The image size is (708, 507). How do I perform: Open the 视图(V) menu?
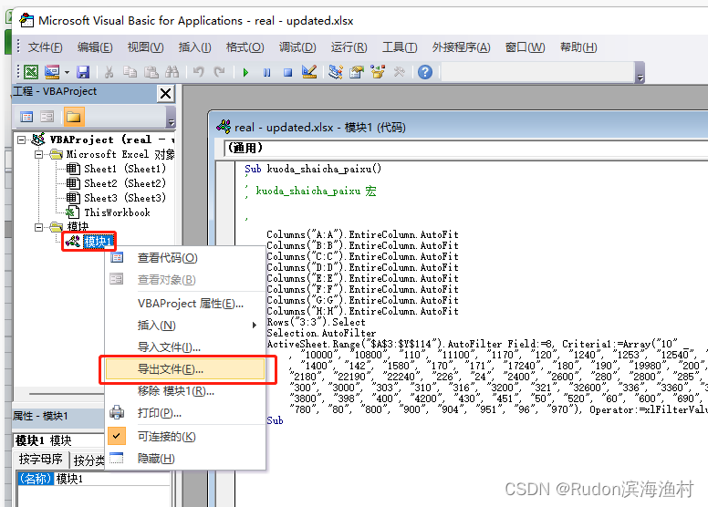(145, 47)
